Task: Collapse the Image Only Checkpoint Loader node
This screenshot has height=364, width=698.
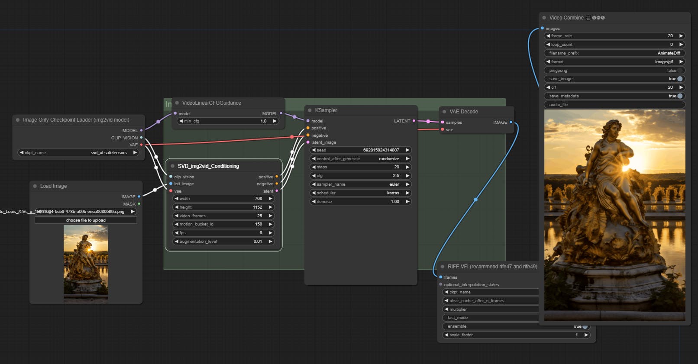Action: click(18, 120)
